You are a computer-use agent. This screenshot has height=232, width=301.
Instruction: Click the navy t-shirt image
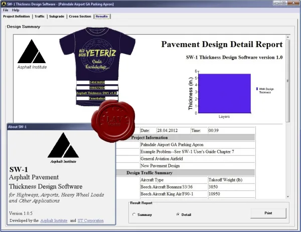[x=97, y=66]
